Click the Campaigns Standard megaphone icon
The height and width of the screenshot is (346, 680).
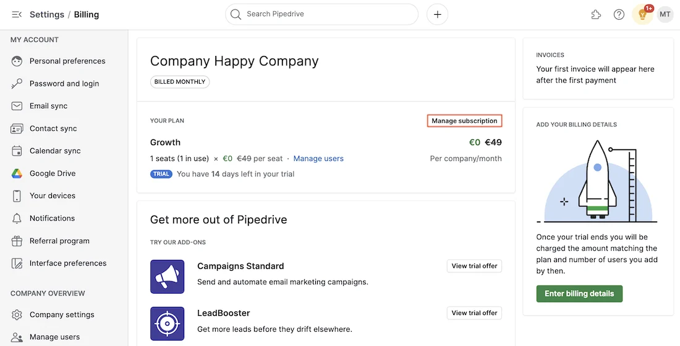click(x=168, y=277)
